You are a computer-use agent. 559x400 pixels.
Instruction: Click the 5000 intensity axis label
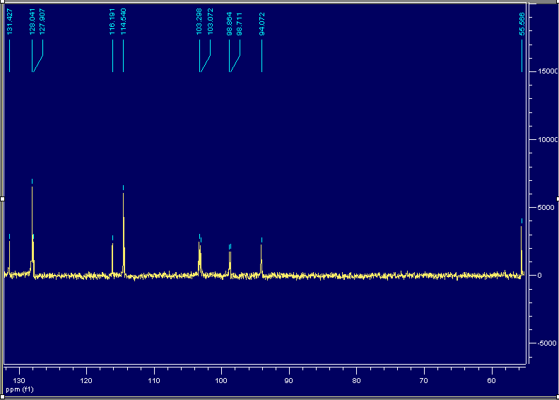click(x=546, y=208)
